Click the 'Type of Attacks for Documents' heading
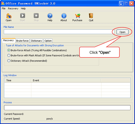 [x=35, y=45]
